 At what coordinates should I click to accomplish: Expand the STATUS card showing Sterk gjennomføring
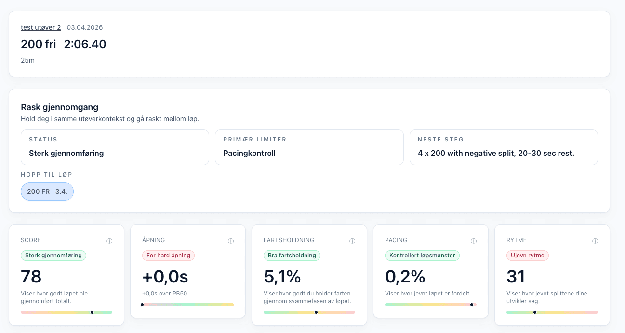(x=115, y=147)
